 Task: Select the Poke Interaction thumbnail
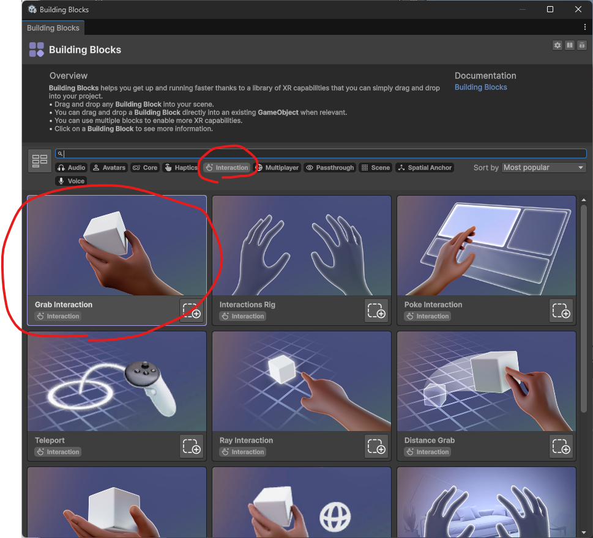click(487, 246)
